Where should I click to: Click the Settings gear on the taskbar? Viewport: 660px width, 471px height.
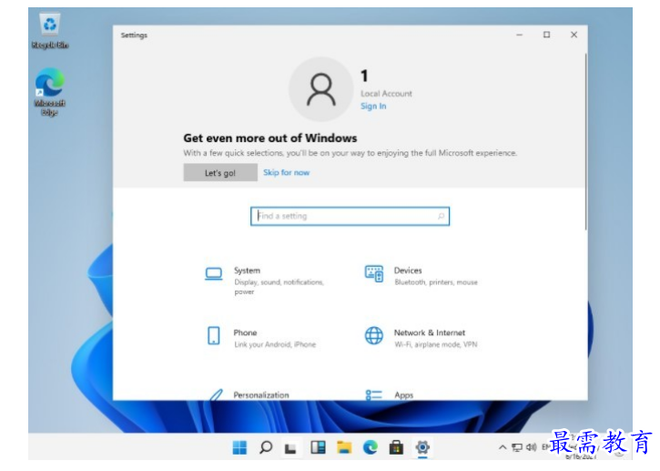(422, 447)
